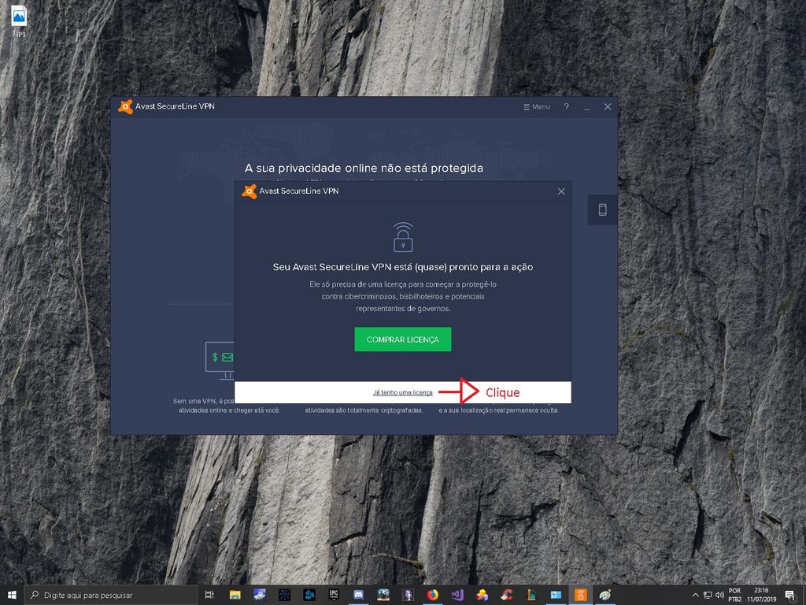
Task: Click the Avast SecureLine taskbar icon
Action: (580, 595)
